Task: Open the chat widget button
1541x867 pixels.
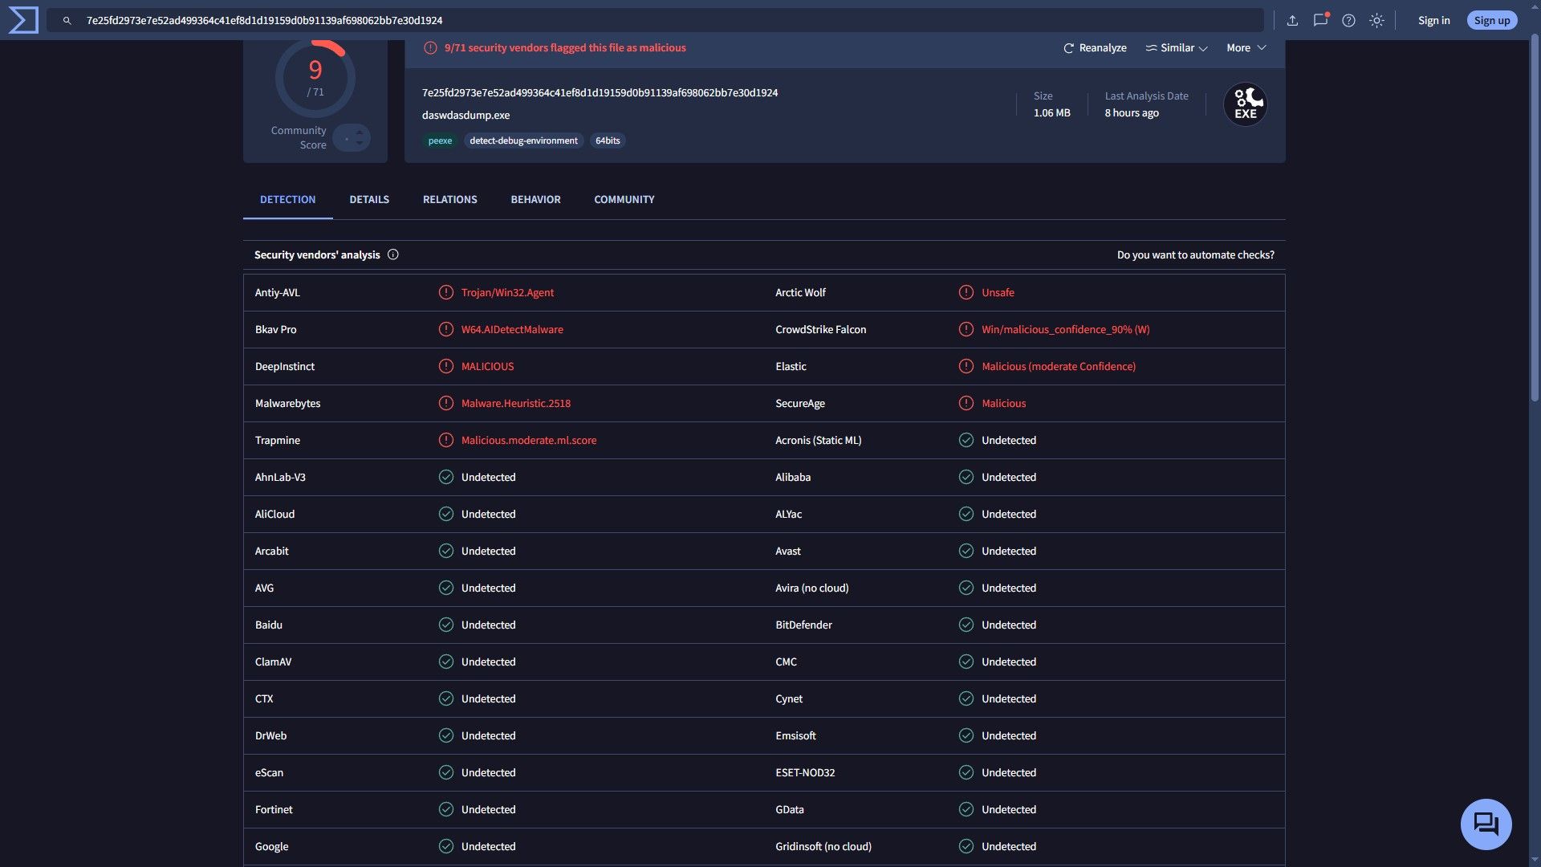Action: [1486, 824]
